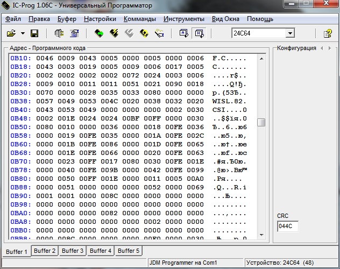Switch to Buffer 3 tab
340x269 pixels.
[x=73, y=251]
